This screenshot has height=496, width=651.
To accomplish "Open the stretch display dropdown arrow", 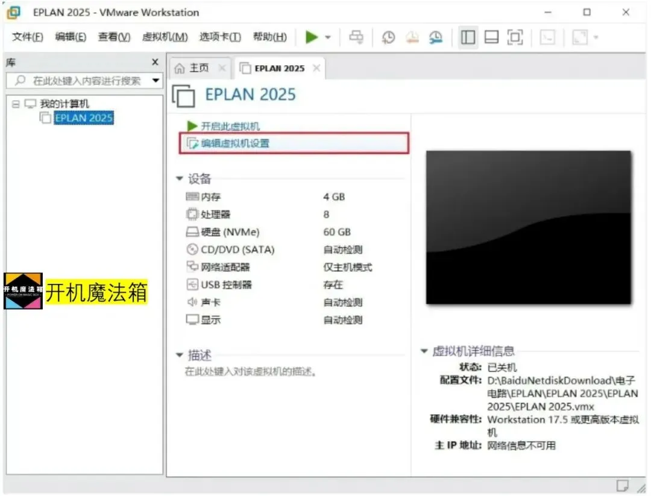I will click(x=596, y=37).
